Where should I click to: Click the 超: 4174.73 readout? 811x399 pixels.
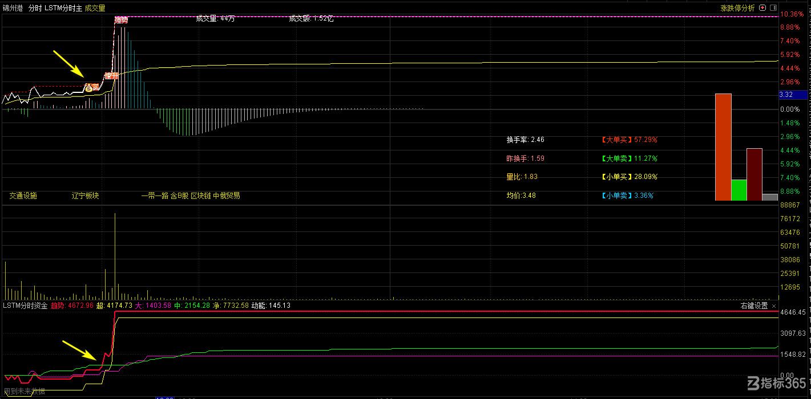tap(114, 306)
